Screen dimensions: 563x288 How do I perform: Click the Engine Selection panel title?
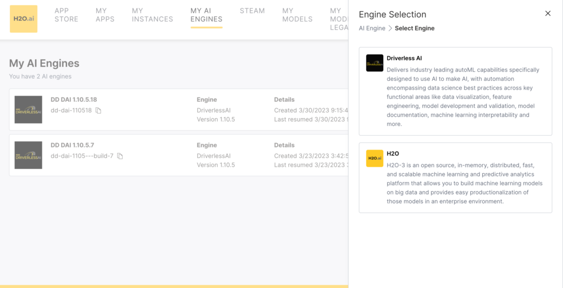(x=393, y=15)
